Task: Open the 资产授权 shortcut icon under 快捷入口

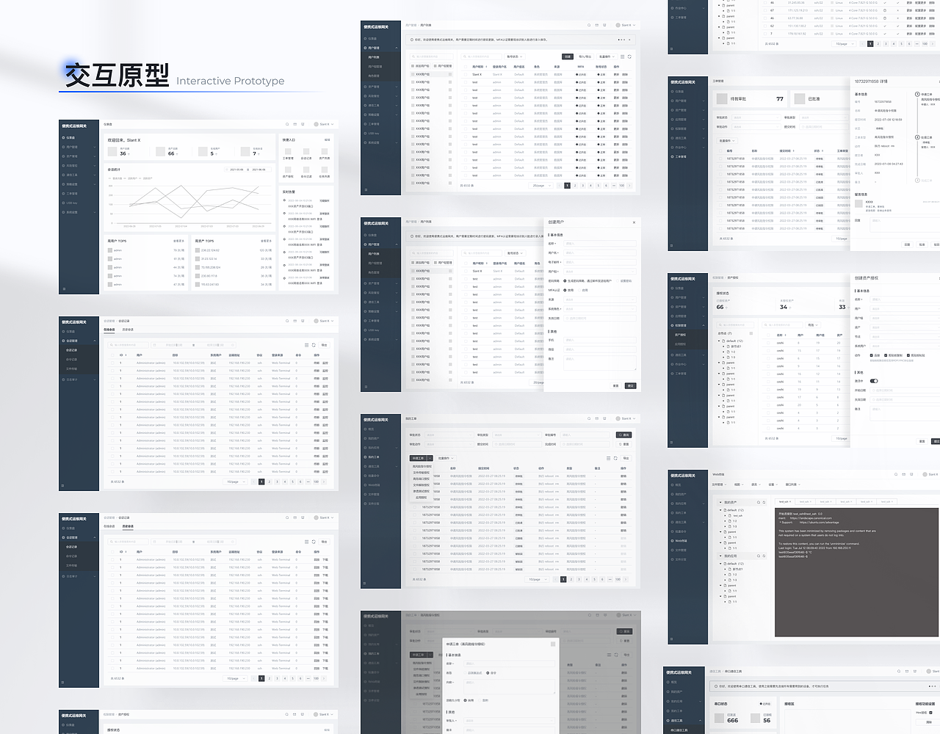Action: point(288,170)
